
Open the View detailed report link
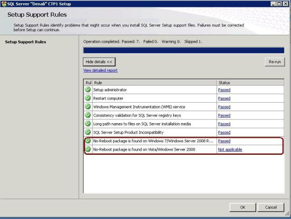[100, 71]
